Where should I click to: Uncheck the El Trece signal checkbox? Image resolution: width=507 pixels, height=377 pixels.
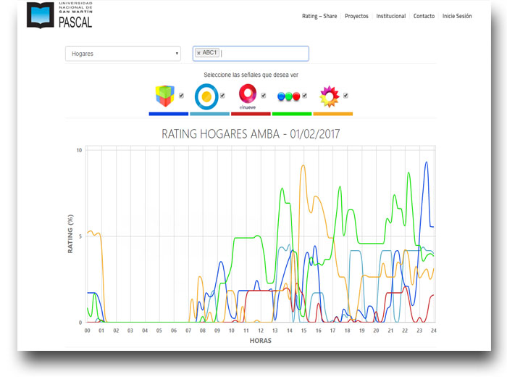pyautogui.click(x=346, y=95)
